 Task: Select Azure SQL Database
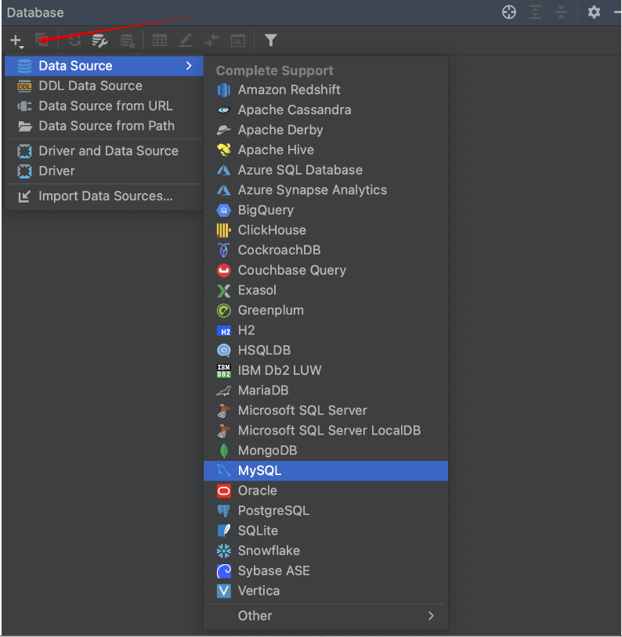click(326, 170)
